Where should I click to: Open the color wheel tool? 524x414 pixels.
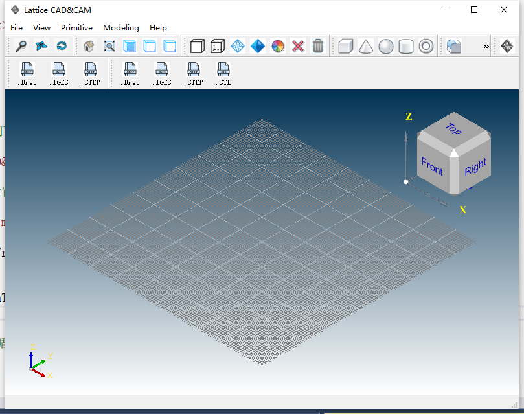click(x=277, y=46)
